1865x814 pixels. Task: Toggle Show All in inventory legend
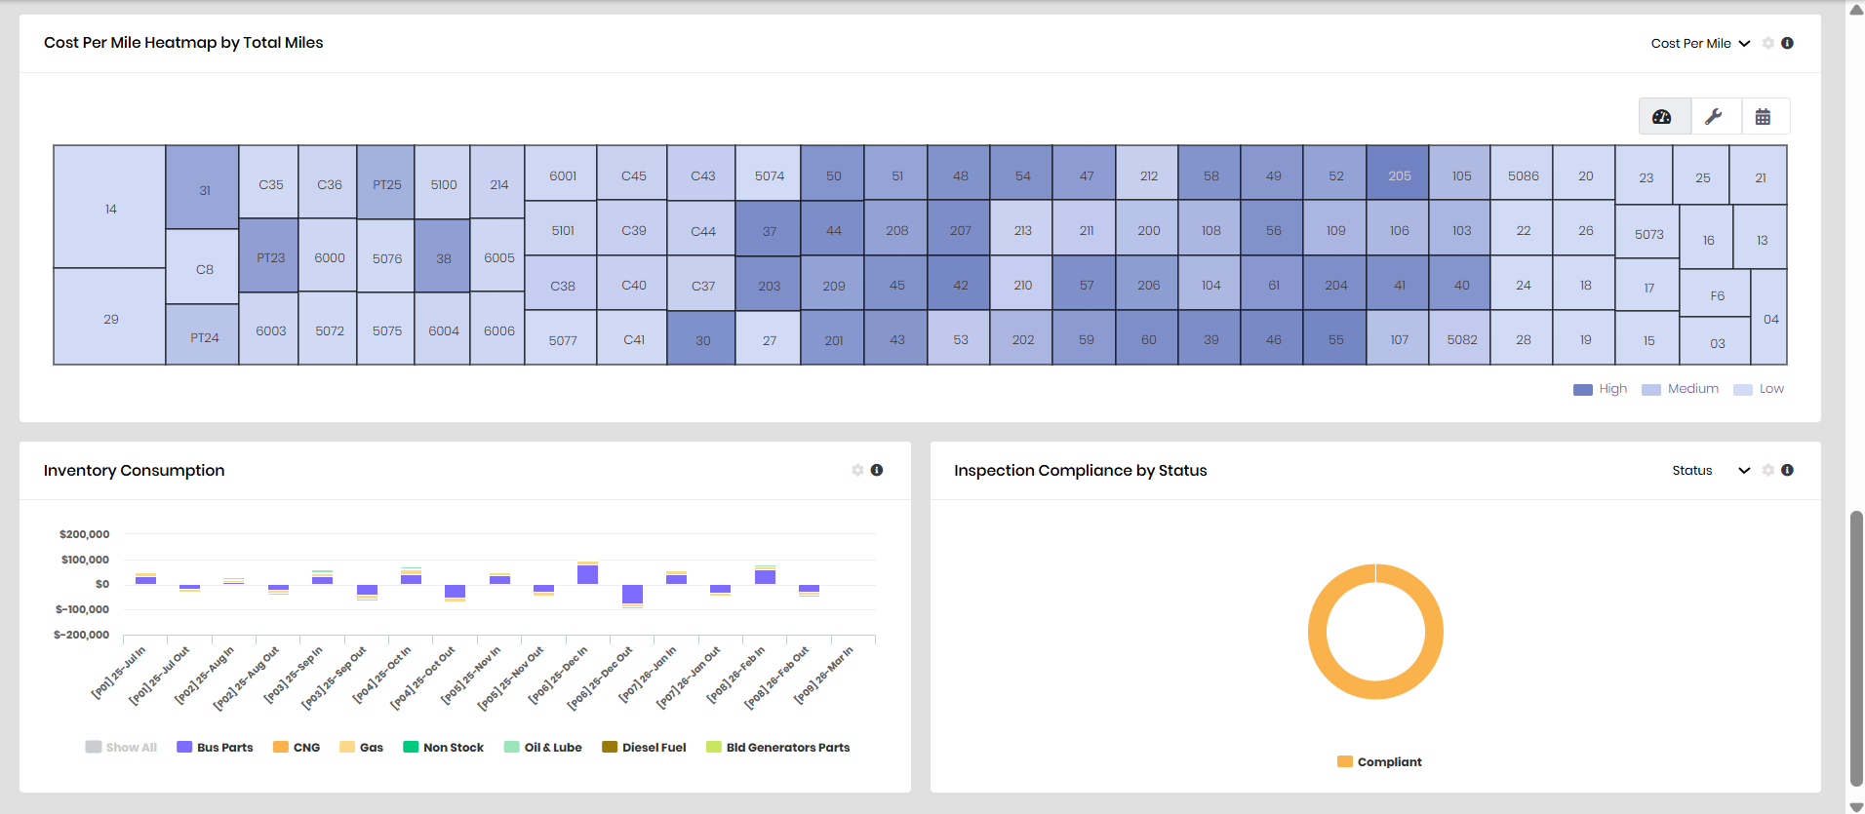[121, 748]
